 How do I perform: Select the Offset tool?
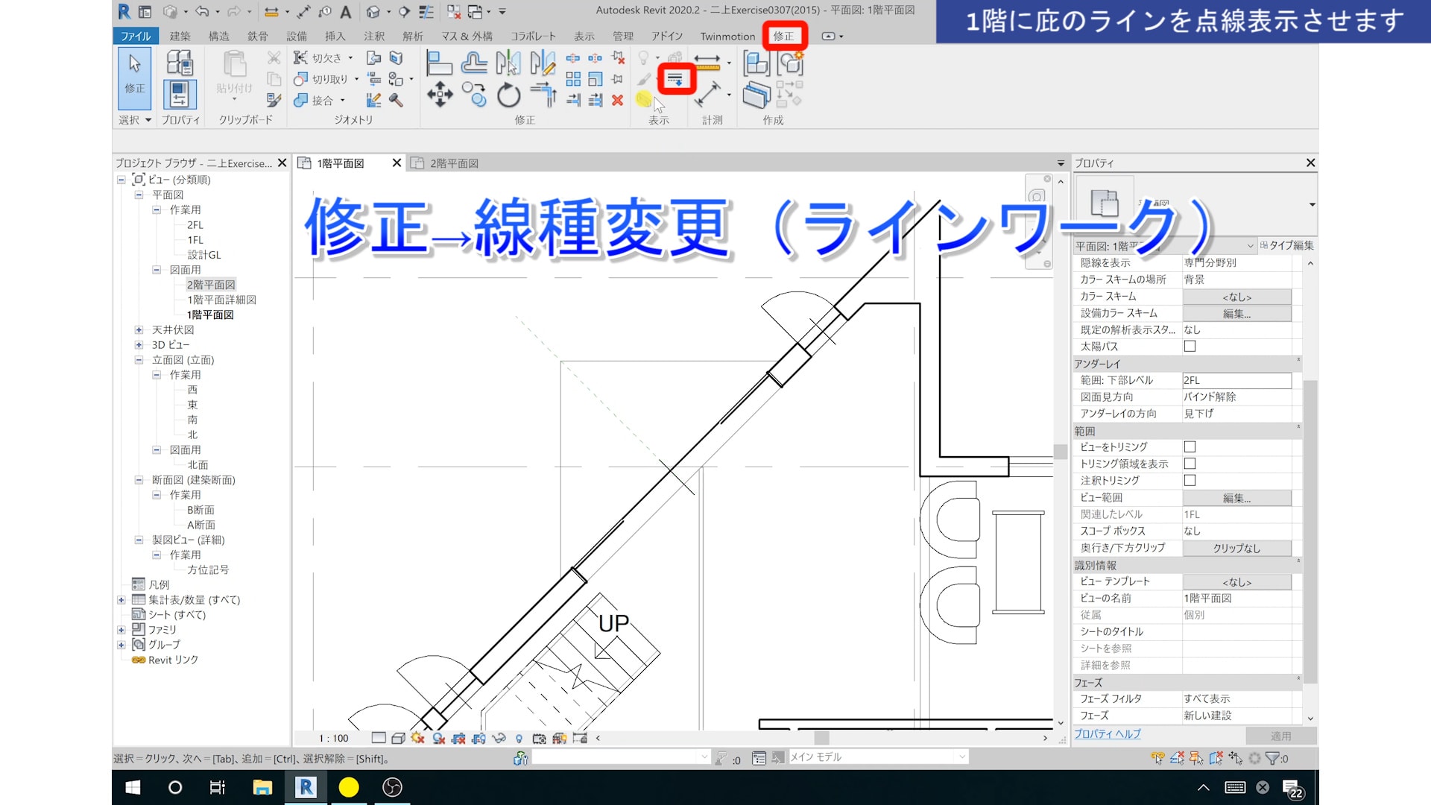[474, 63]
